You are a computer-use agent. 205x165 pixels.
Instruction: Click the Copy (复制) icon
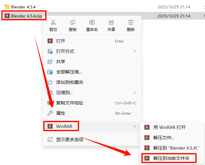pyautogui.click(x=73, y=22)
